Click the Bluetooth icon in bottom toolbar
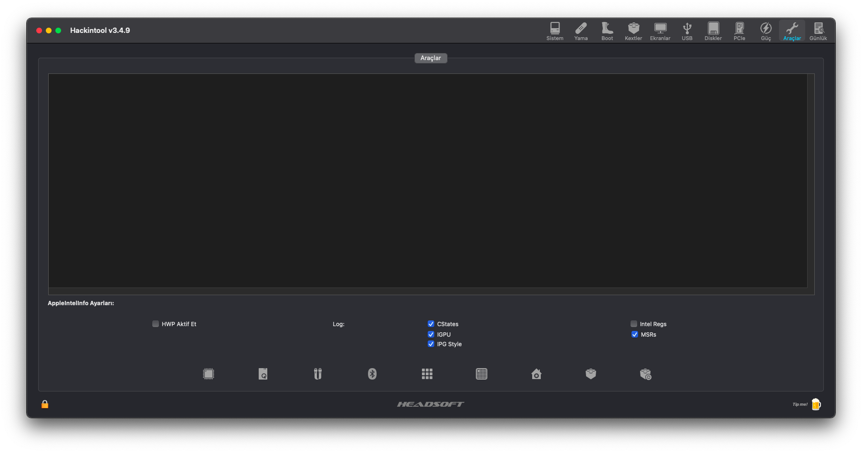Image resolution: width=862 pixels, height=453 pixels. pos(372,374)
